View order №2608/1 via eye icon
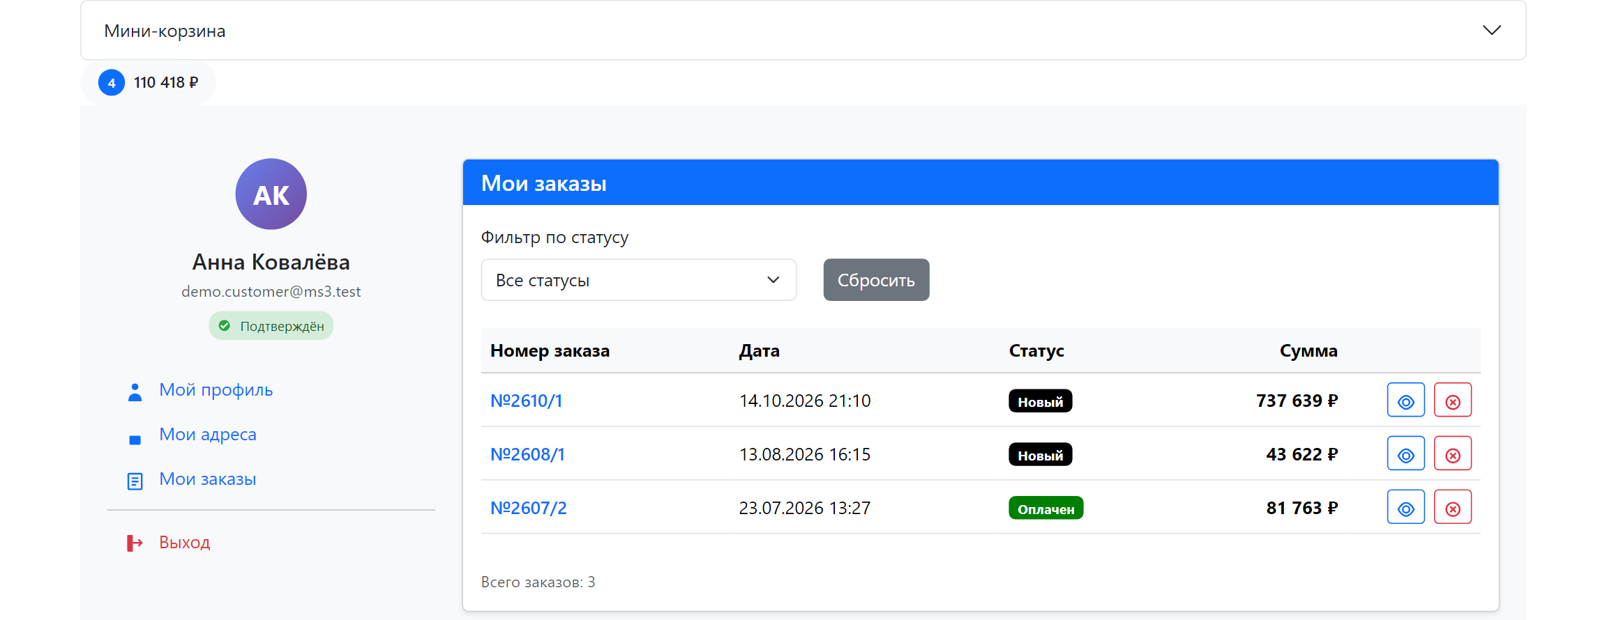 [x=1405, y=454]
